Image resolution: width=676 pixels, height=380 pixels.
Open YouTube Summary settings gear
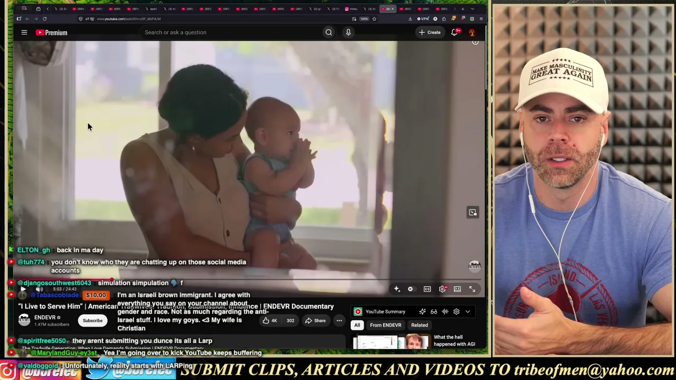(456, 311)
